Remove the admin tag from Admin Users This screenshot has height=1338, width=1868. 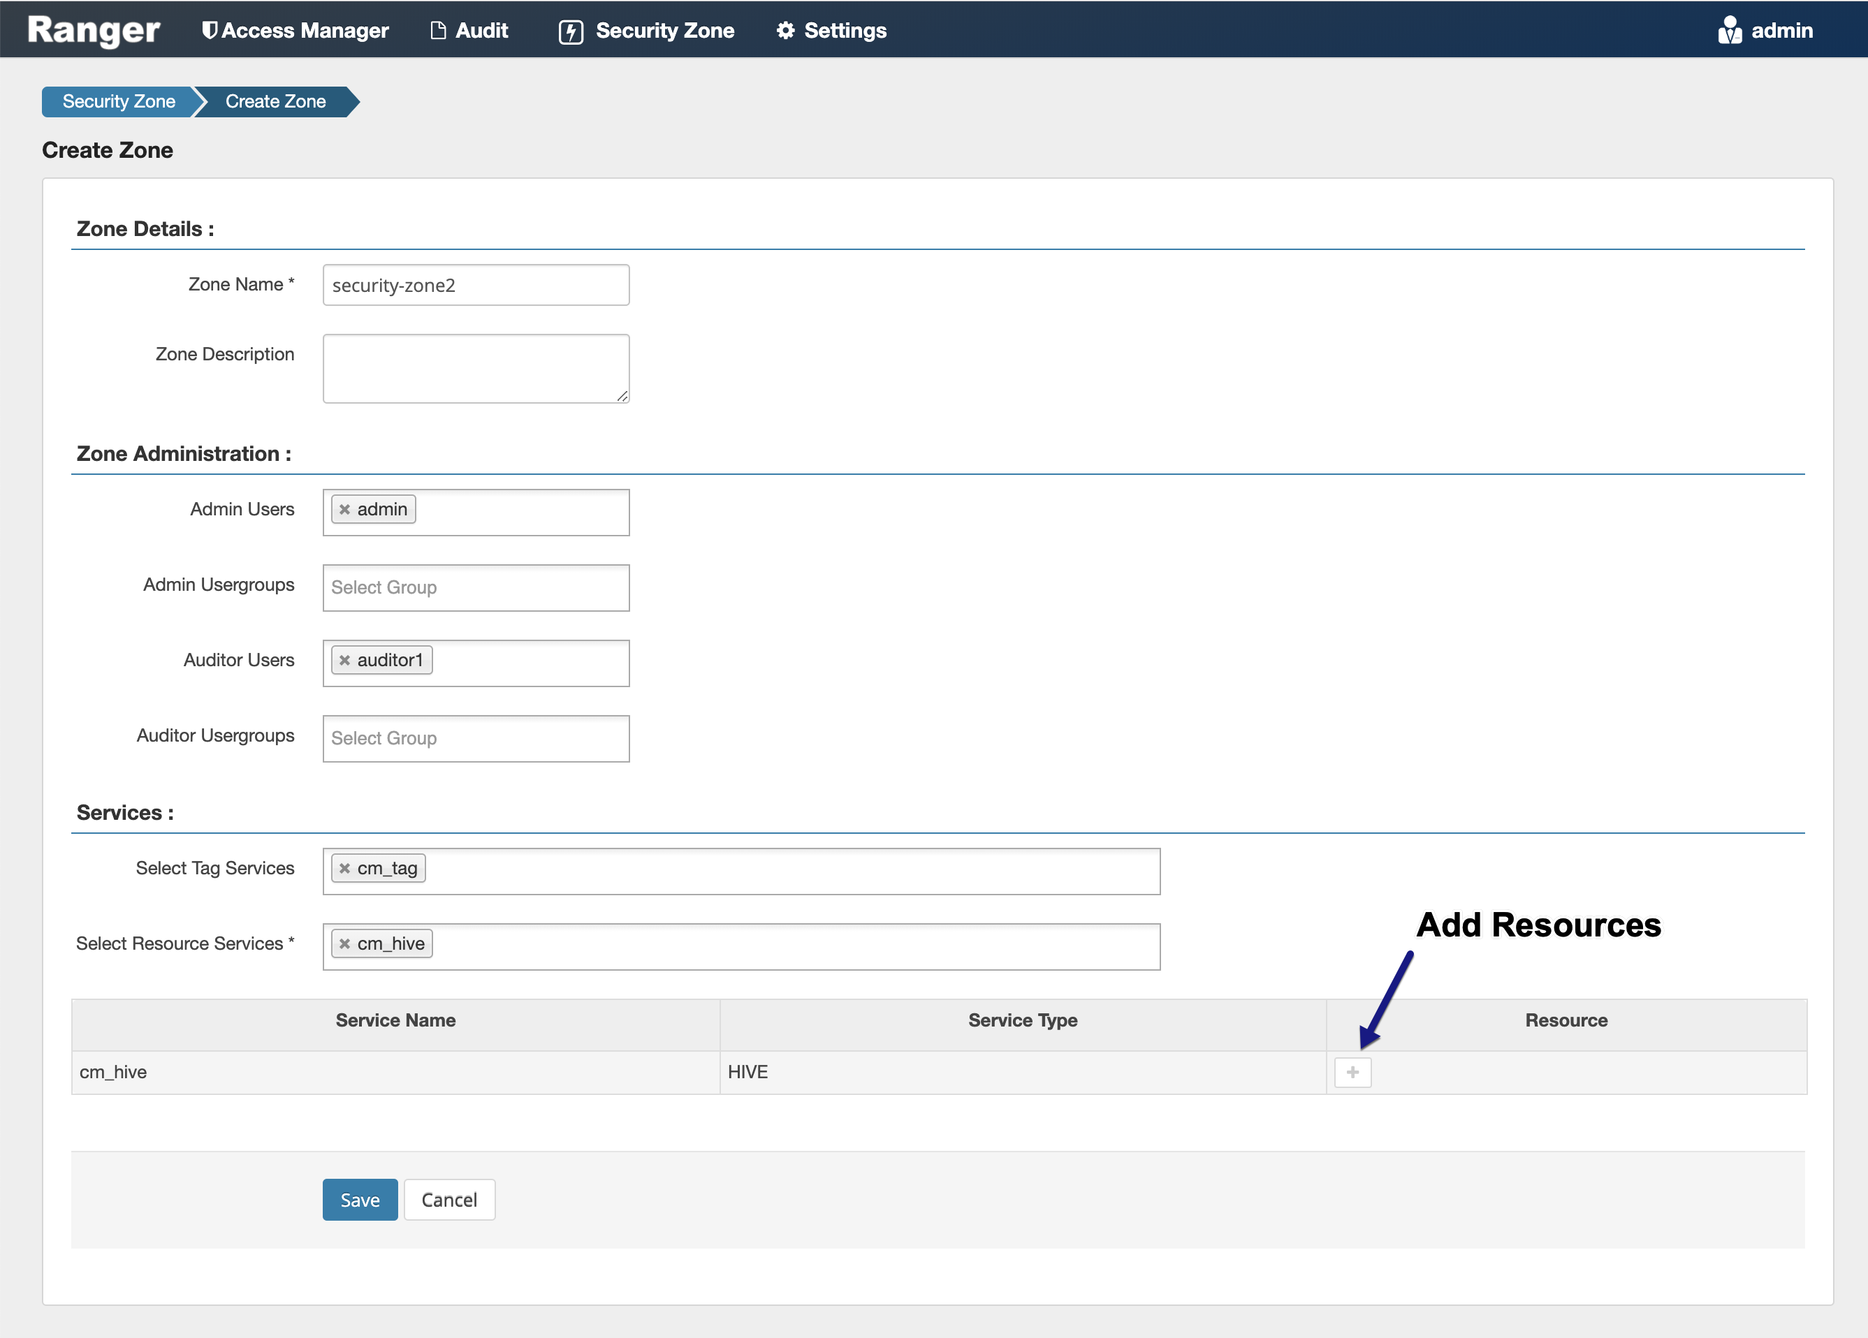[x=345, y=510]
